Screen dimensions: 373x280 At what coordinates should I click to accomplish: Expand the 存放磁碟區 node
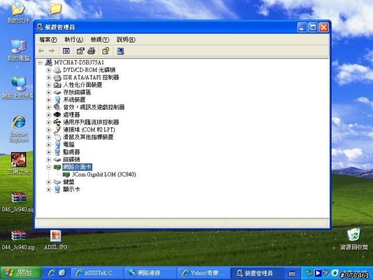pyautogui.click(x=49, y=92)
